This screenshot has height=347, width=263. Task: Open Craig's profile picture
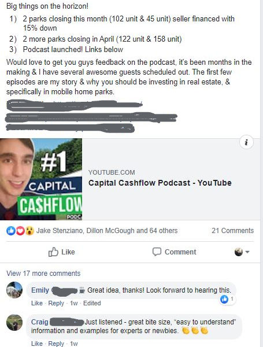click(14, 323)
